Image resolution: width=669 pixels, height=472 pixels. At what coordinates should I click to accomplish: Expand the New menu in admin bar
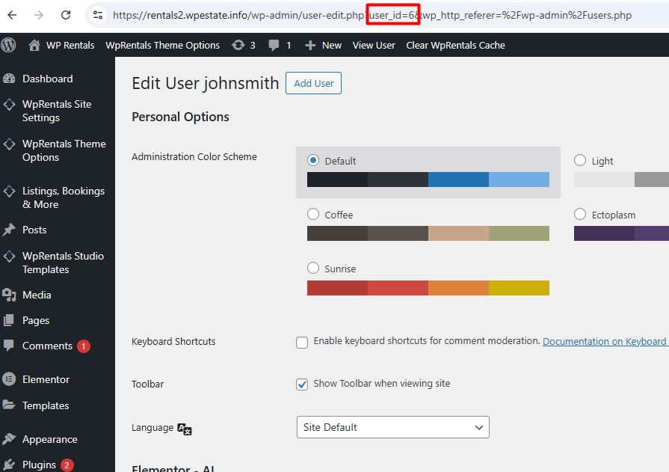click(x=323, y=45)
